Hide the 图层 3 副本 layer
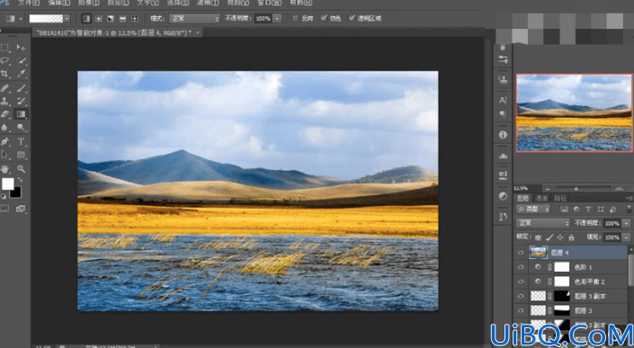The image size is (634, 348). point(521,296)
